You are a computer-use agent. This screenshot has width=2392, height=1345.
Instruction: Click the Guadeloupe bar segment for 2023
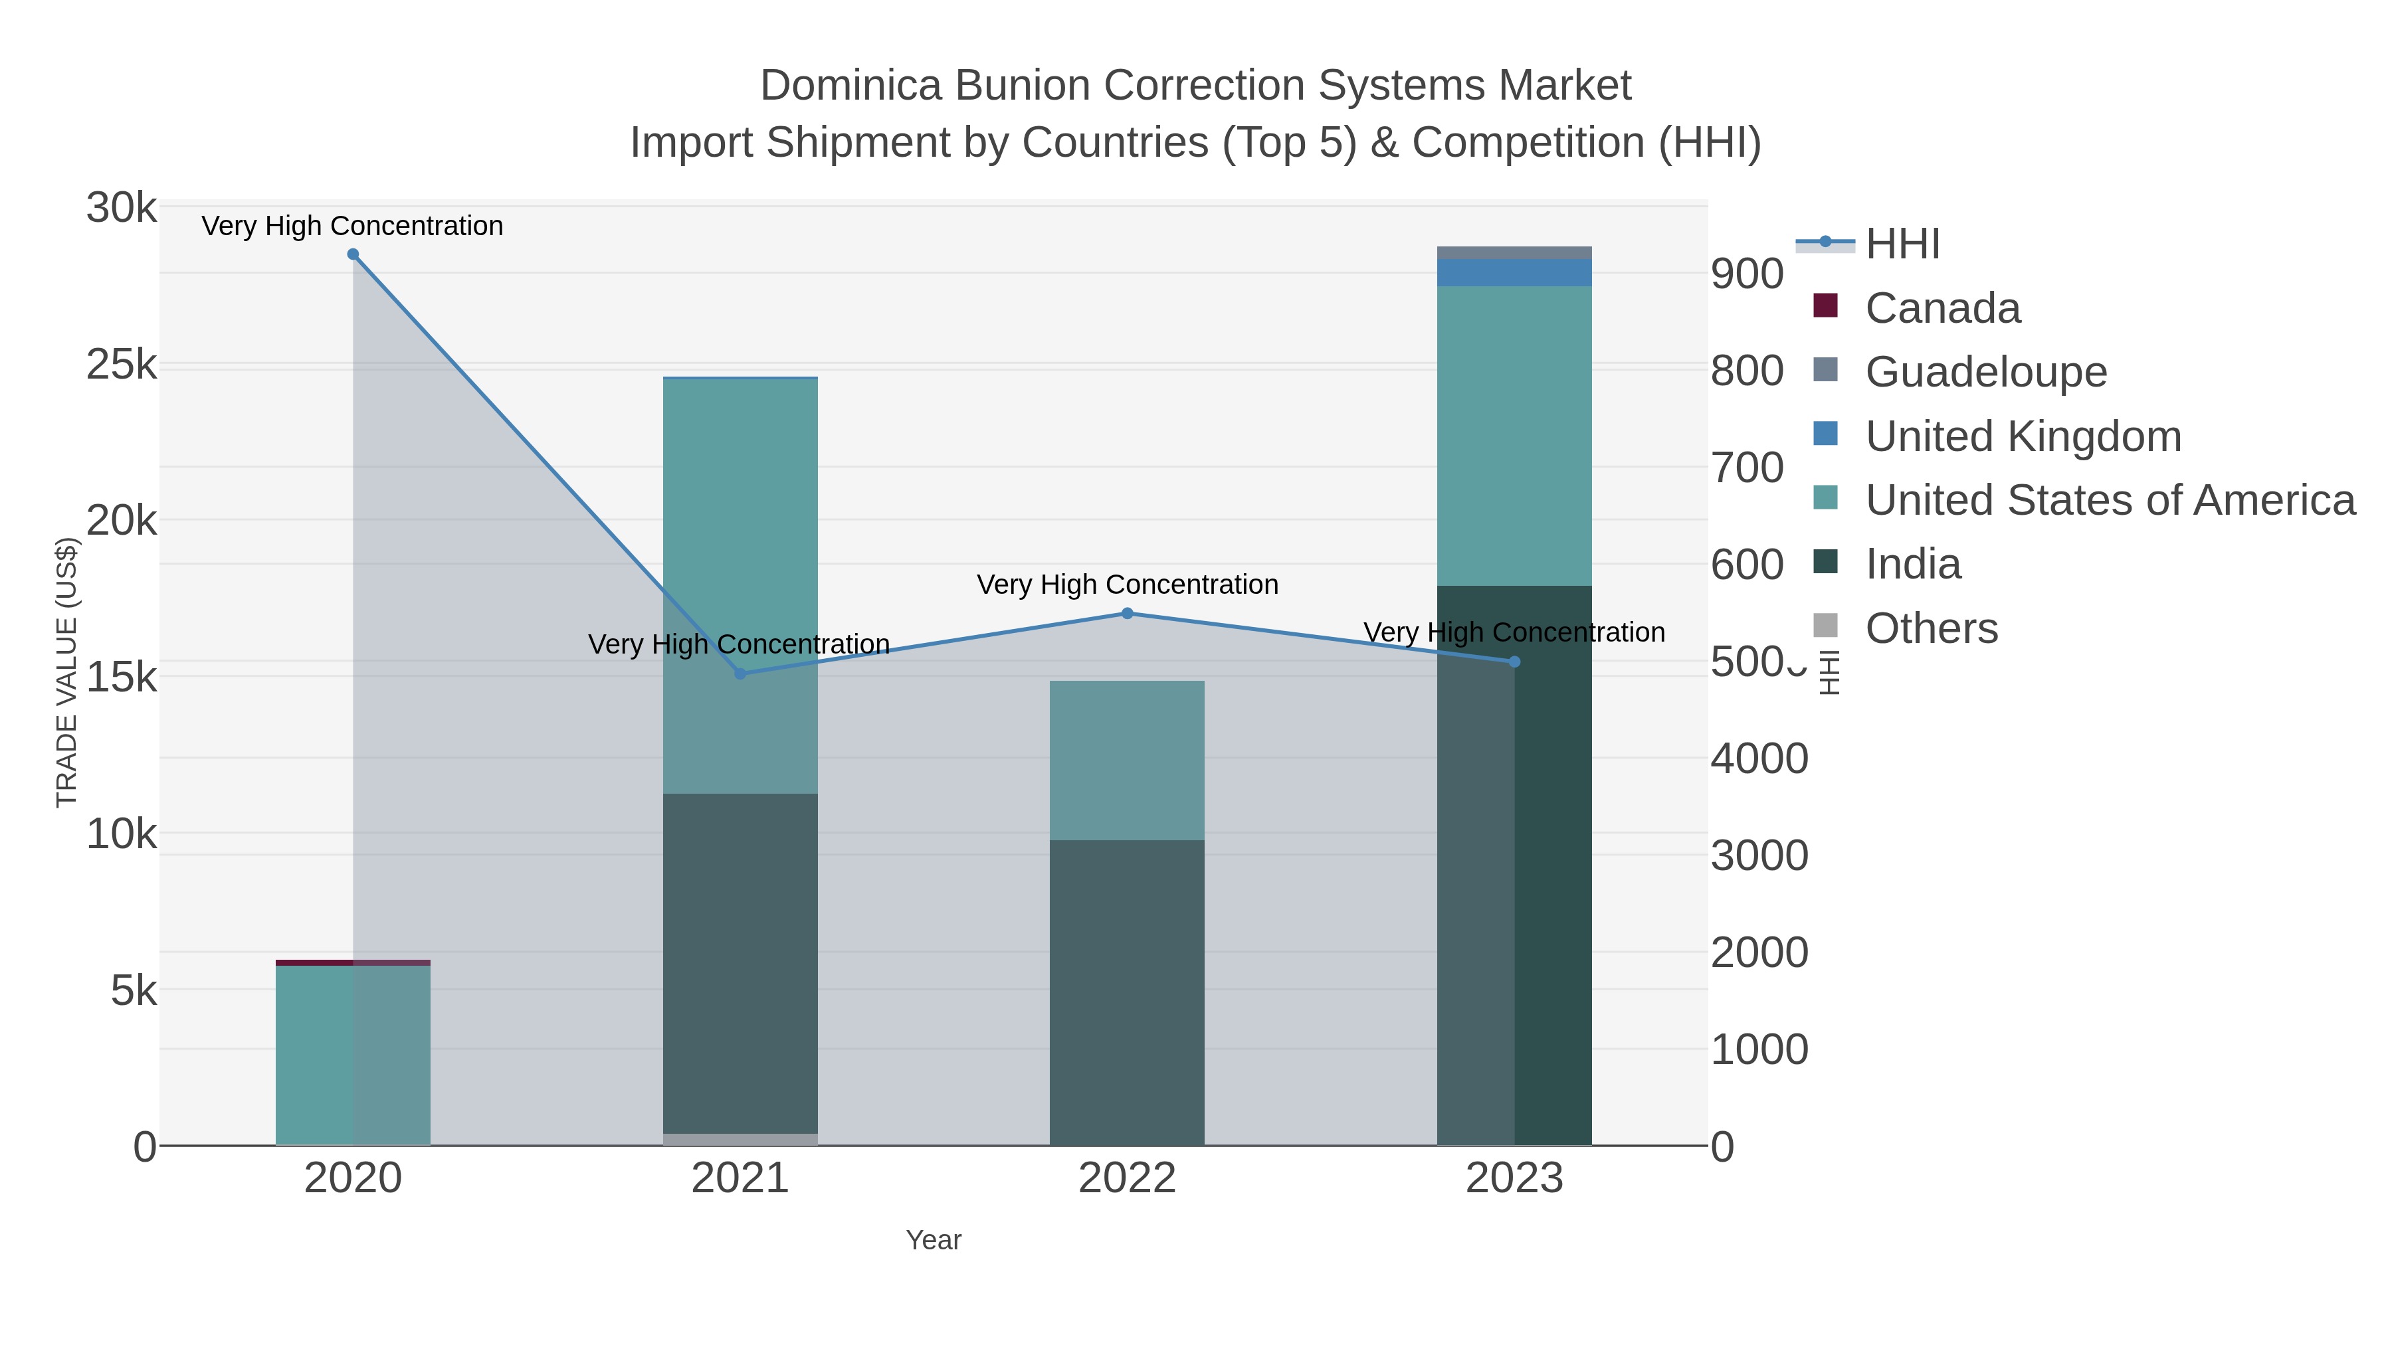pos(1514,254)
